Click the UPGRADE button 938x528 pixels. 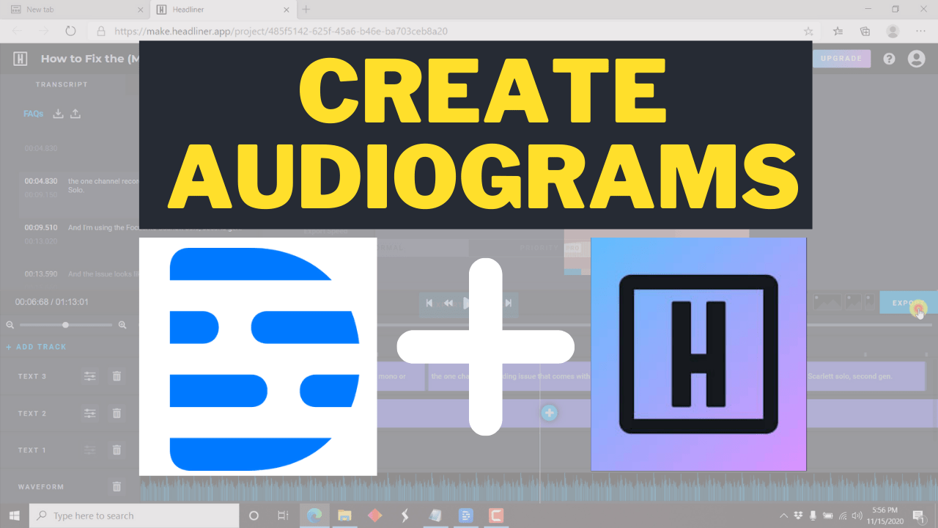(x=841, y=59)
